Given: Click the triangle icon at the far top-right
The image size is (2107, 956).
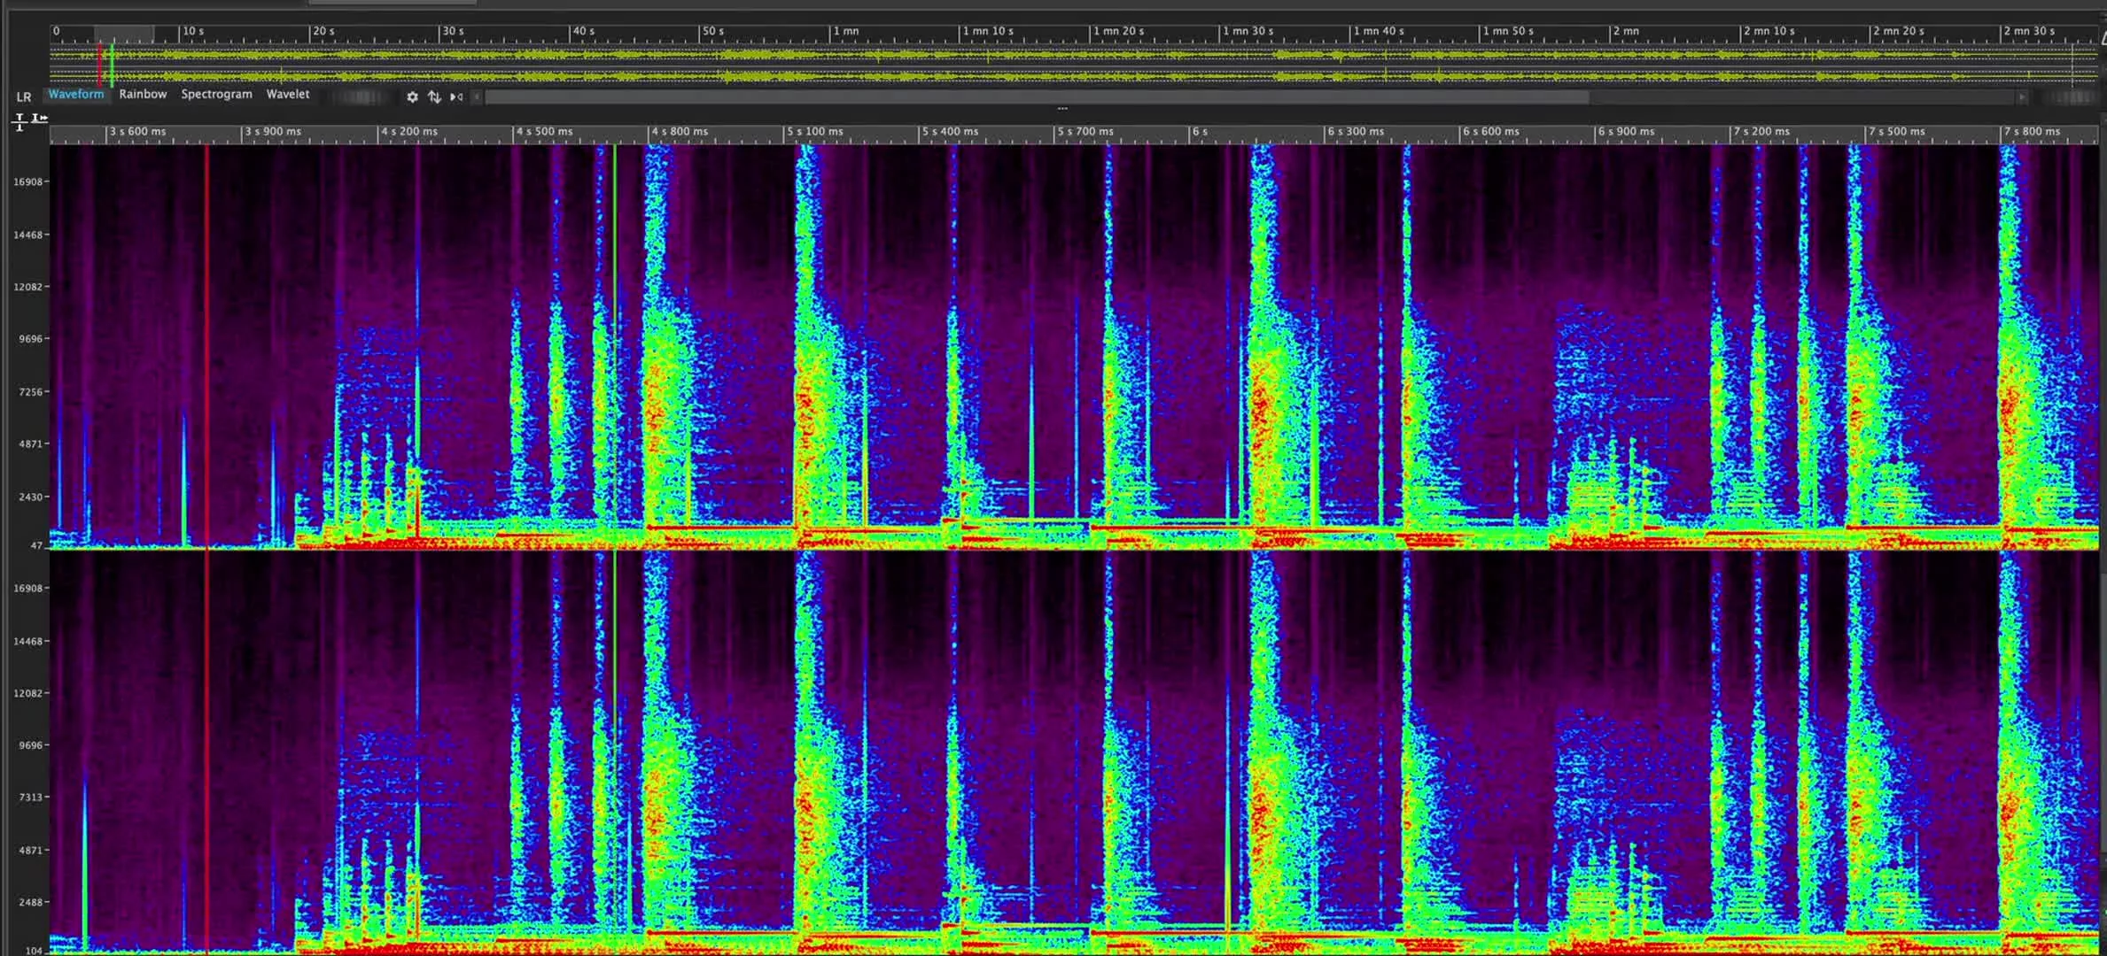Looking at the screenshot, I should click(2101, 40).
